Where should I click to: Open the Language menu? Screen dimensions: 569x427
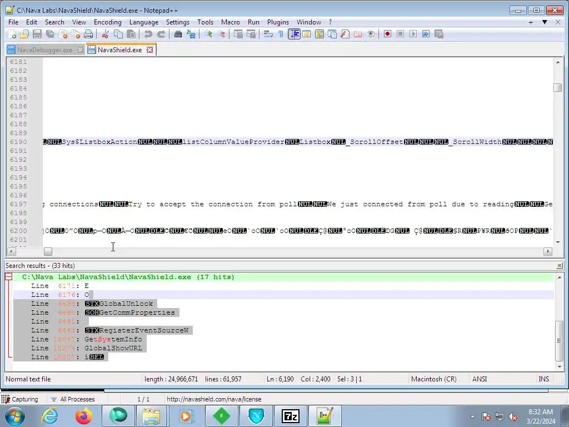coord(144,22)
